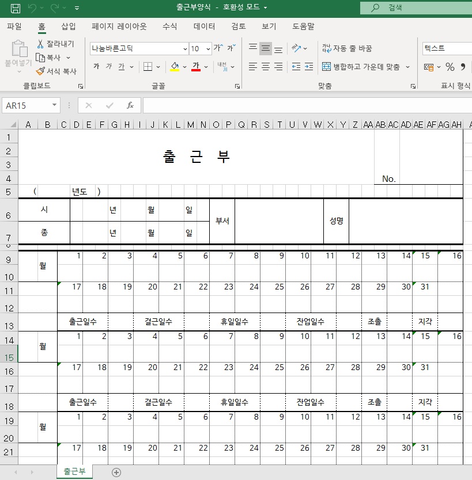Expand font color dropdown arrow

tap(206, 66)
